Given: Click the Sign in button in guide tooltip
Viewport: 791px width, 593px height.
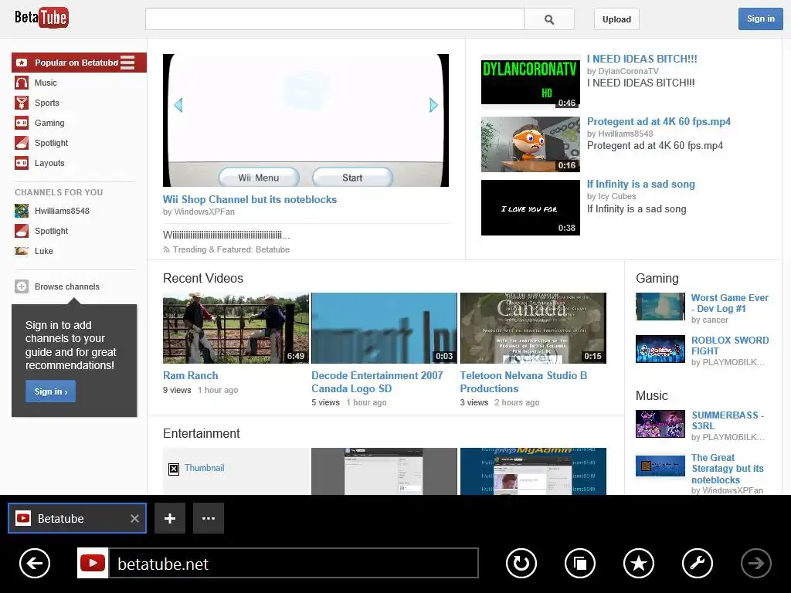Looking at the screenshot, I should (50, 391).
